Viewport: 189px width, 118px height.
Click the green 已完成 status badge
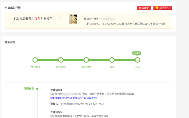tap(136, 53)
